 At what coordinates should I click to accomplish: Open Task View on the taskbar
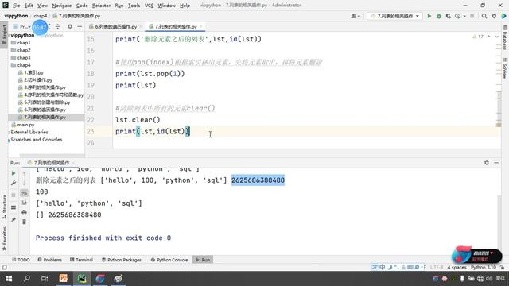pos(45,279)
